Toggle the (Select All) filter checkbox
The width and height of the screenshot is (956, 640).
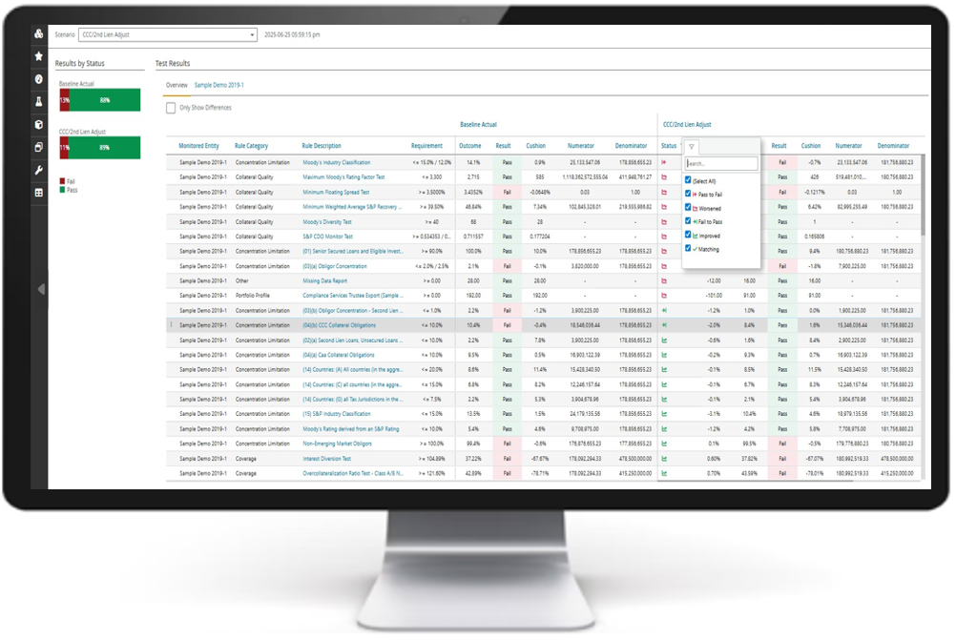[x=689, y=179]
